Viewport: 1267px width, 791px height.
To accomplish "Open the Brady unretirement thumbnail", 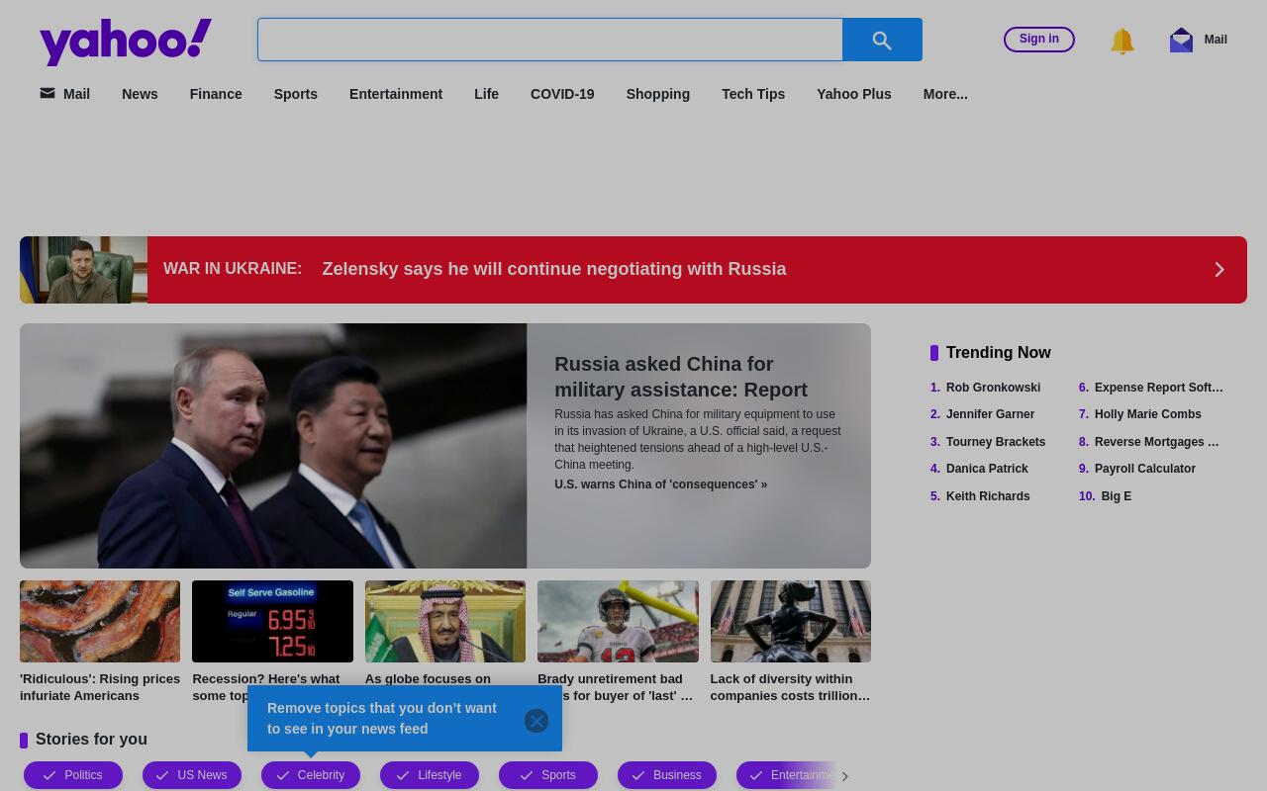I will pyautogui.click(x=618, y=621).
